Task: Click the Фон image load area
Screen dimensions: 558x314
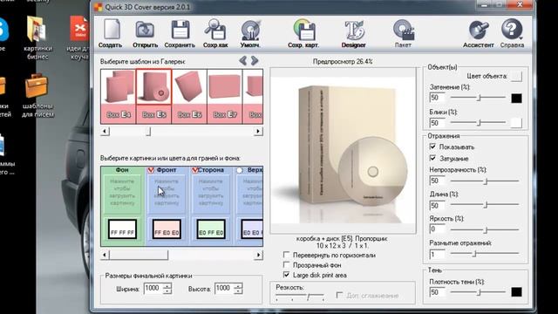Action: pyautogui.click(x=122, y=193)
